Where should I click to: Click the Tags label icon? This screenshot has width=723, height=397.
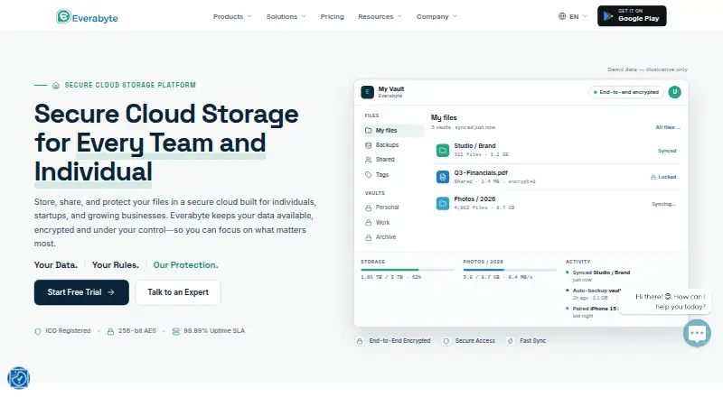coord(369,175)
